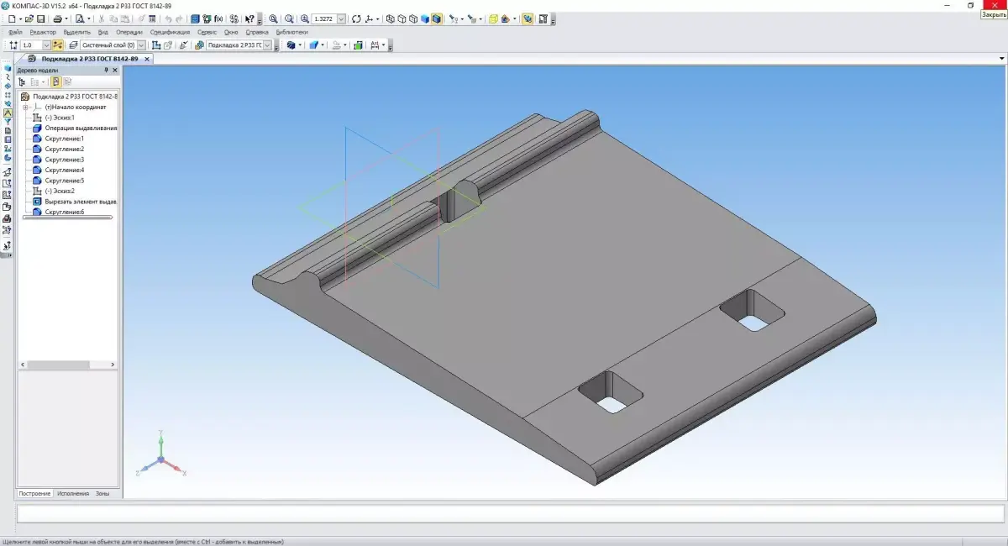1008x546 pixels.
Task: Create a new document via toolbar icon
Action: [x=11, y=18]
